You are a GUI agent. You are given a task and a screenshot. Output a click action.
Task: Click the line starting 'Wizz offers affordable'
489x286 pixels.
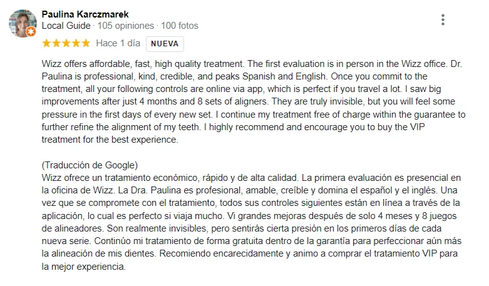click(x=244, y=64)
